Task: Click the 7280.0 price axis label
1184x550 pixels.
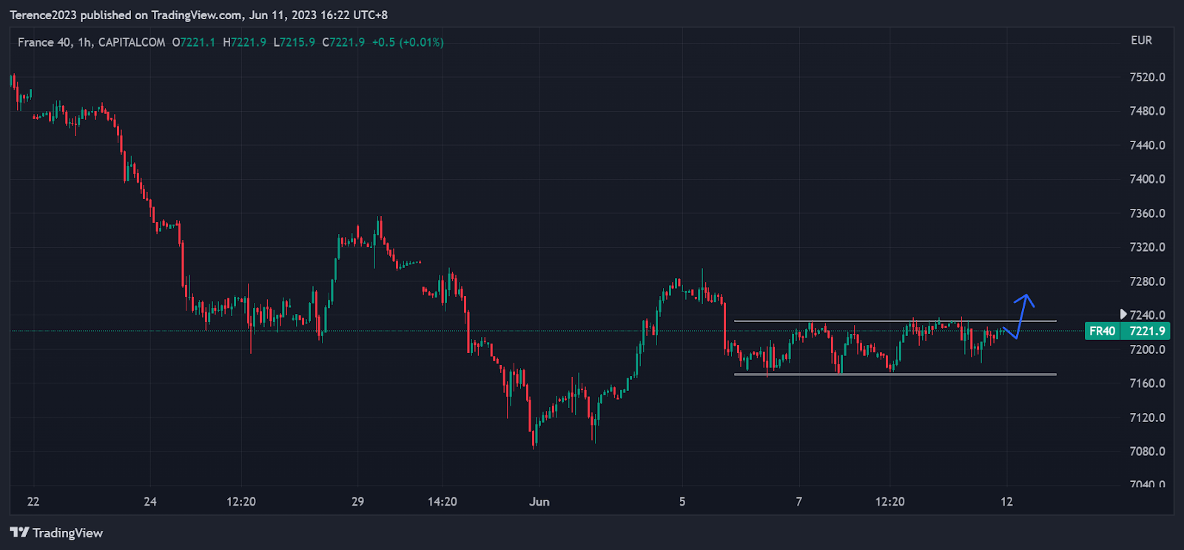Action: (x=1147, y=281)
